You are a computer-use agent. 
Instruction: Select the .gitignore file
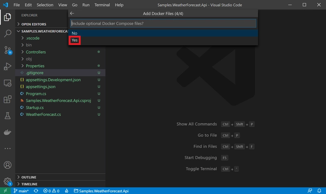point(60,73)
